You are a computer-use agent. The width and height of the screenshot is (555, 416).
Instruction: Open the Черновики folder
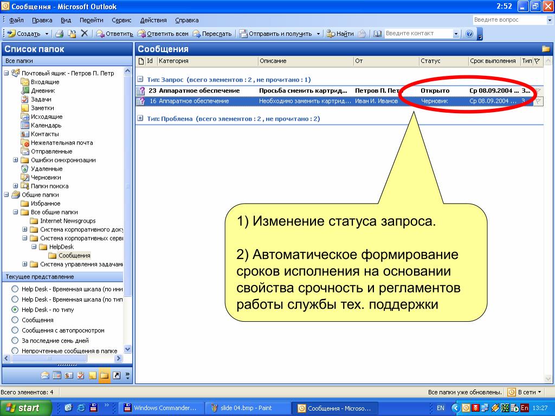tap(46, 178)
